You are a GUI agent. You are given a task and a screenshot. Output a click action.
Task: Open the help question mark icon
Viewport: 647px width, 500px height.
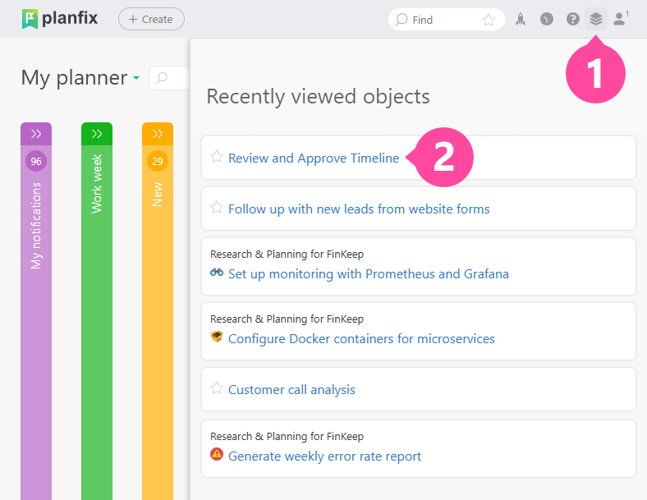click(x=573, y=19)
